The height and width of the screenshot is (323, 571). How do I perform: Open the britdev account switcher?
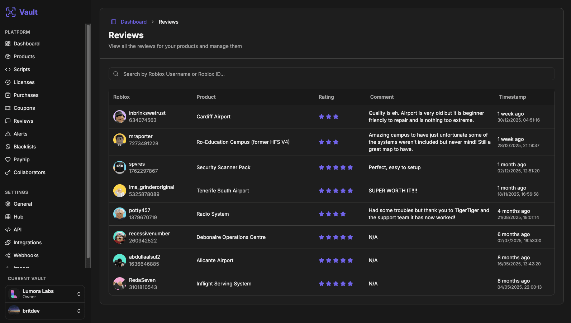pyautogui.click(x=45, y=311)
